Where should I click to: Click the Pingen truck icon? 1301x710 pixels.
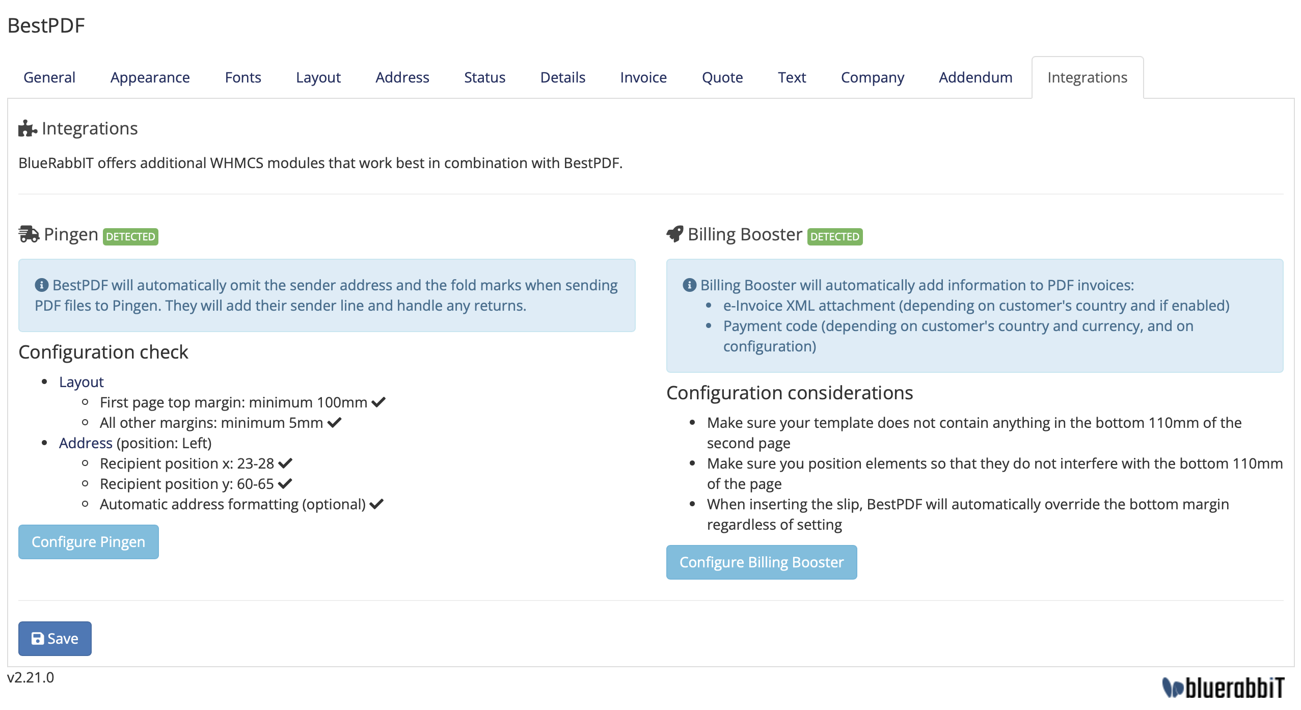click(29, 234)
